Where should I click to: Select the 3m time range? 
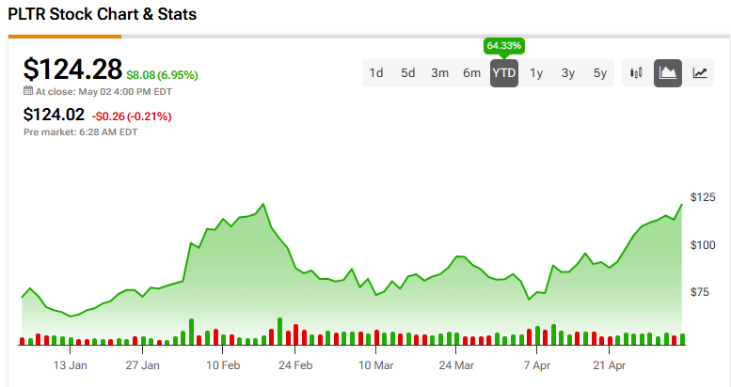pos(439,73)
